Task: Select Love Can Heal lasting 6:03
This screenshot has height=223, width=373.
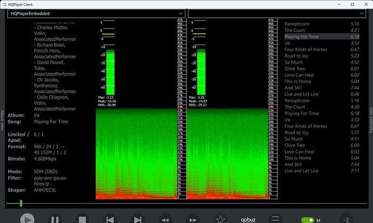Action: pos(322,152)
